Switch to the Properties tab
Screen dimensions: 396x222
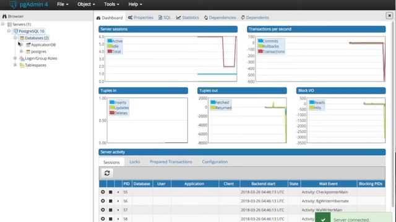pos(140,17)
